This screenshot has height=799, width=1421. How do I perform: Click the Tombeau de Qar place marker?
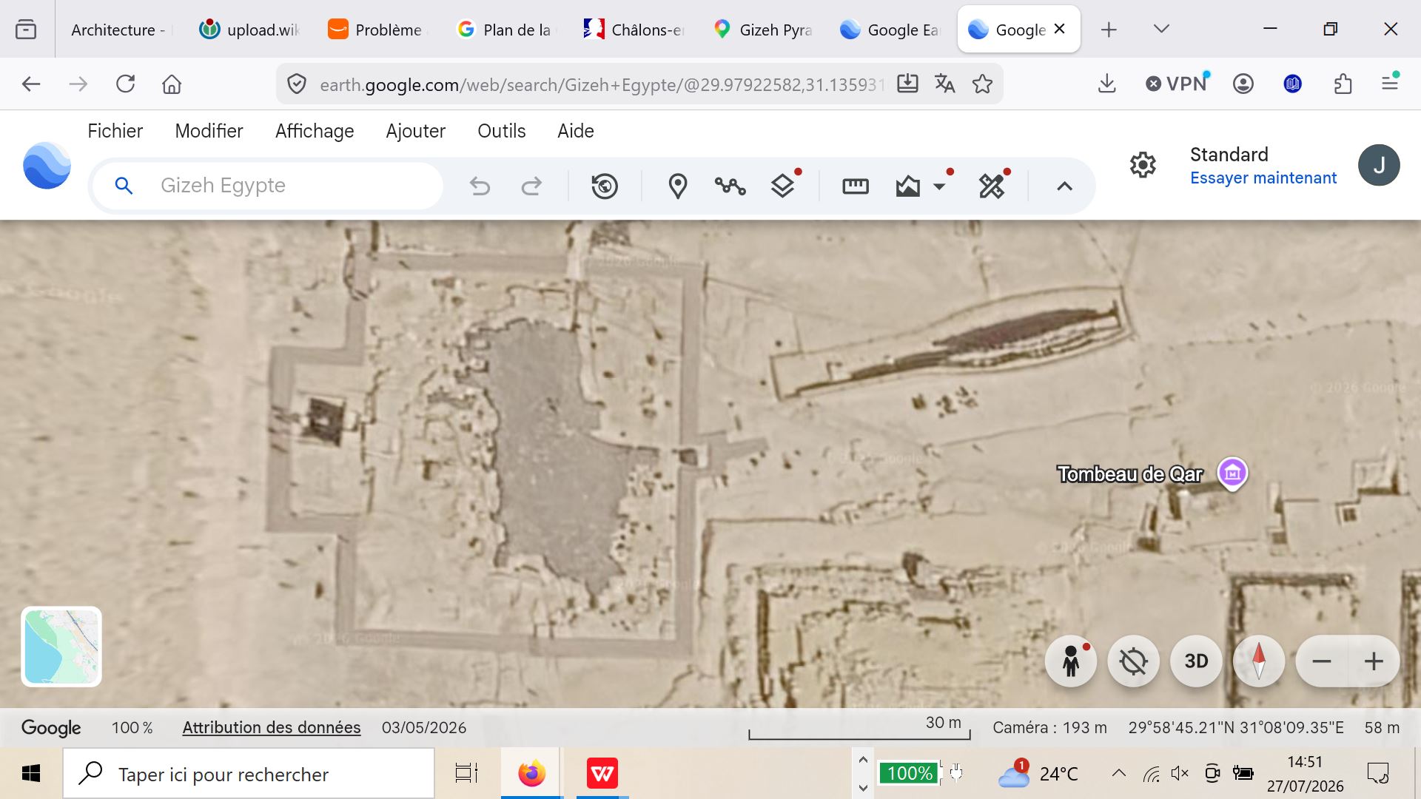tap(1232, 473)
